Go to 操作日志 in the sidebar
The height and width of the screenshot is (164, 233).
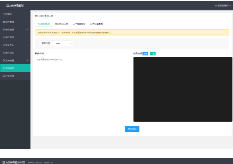[x=9, y=53]
